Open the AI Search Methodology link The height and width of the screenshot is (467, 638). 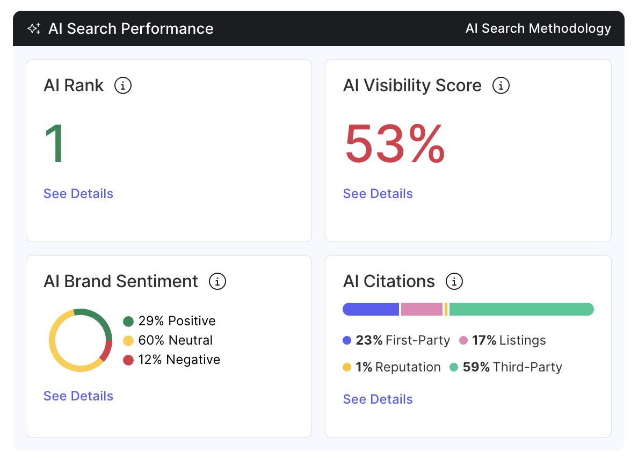[538, 28]
